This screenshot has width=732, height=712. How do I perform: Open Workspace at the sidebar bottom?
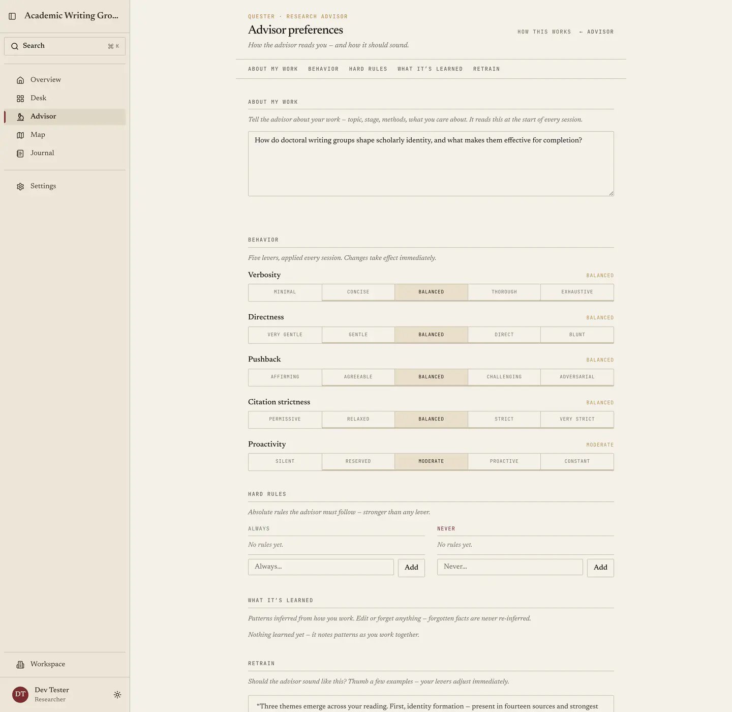tap(65, 664)
